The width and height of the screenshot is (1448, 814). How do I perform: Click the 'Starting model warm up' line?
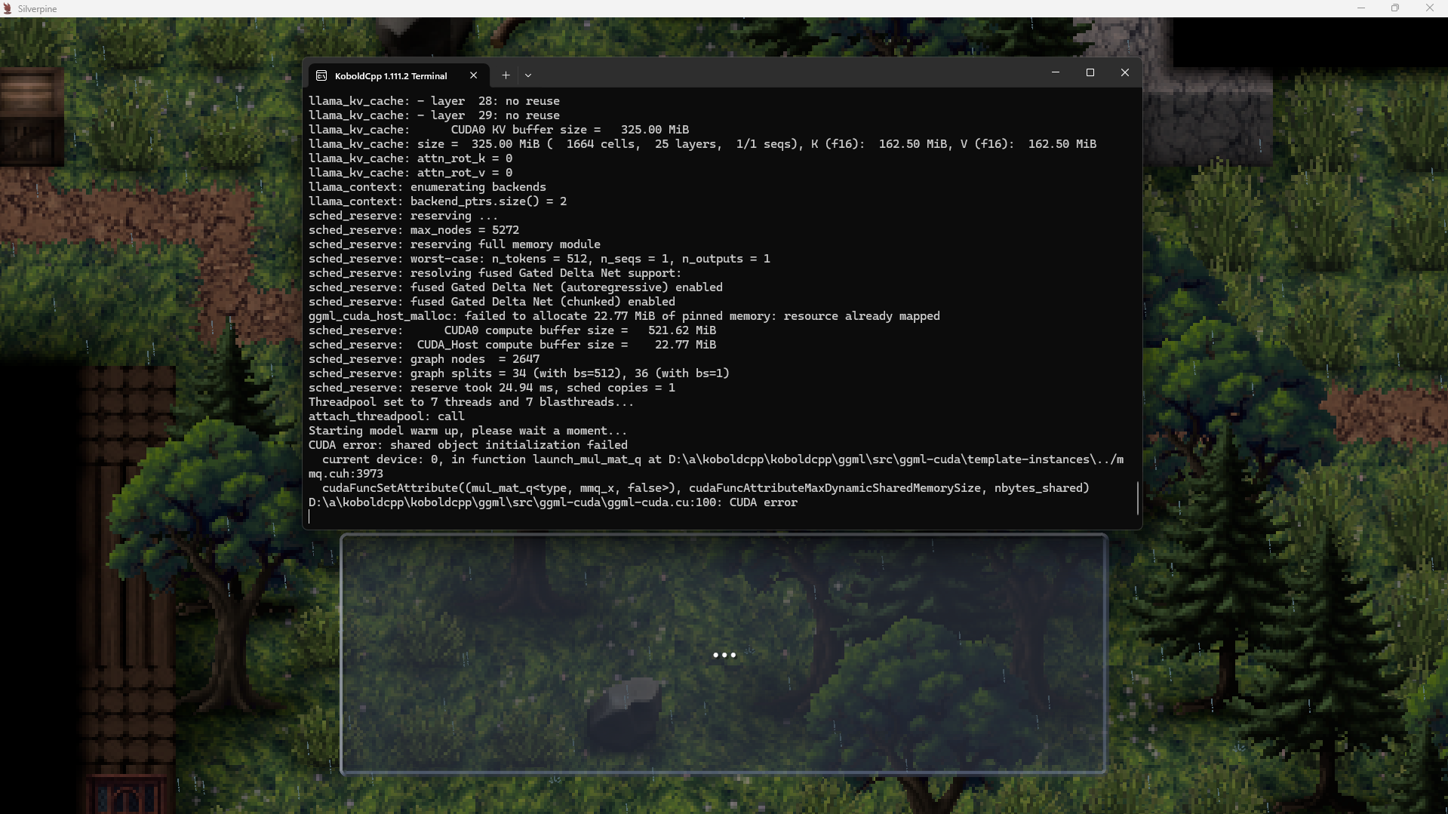468,431
